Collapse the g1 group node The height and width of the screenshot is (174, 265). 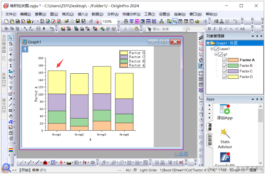coord(216,55)
